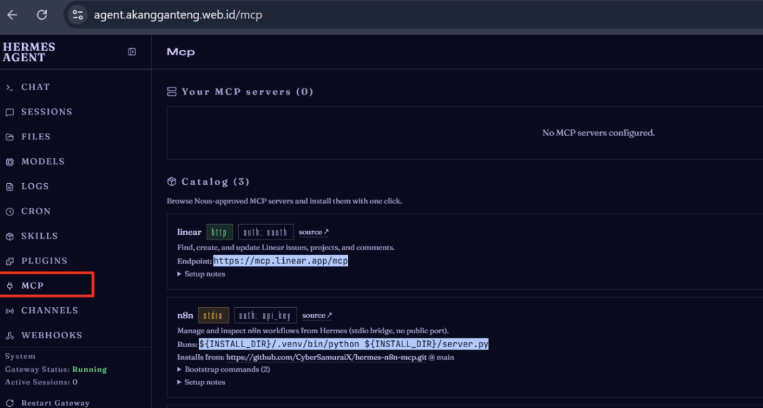Viewport: 763px width, 408px height.
Task: Expand Bootstrap commands (2) under n8n
Action: [x=224, y=369]
